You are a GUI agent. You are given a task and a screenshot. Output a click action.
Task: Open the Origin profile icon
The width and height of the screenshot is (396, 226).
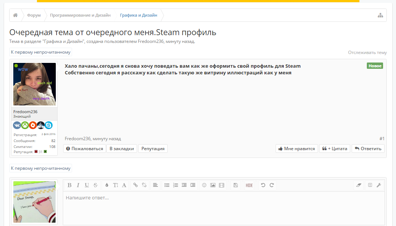pyautogui.click(x=33, y=125)
